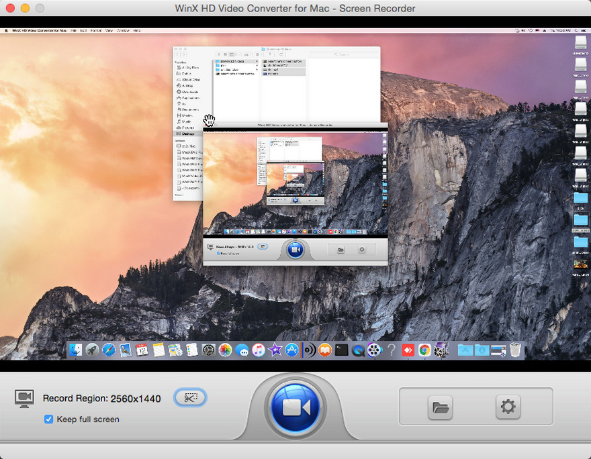Open the output folder button
Image resolution: width=591 pixels, height=459 pixels.
tap(440, 407)
